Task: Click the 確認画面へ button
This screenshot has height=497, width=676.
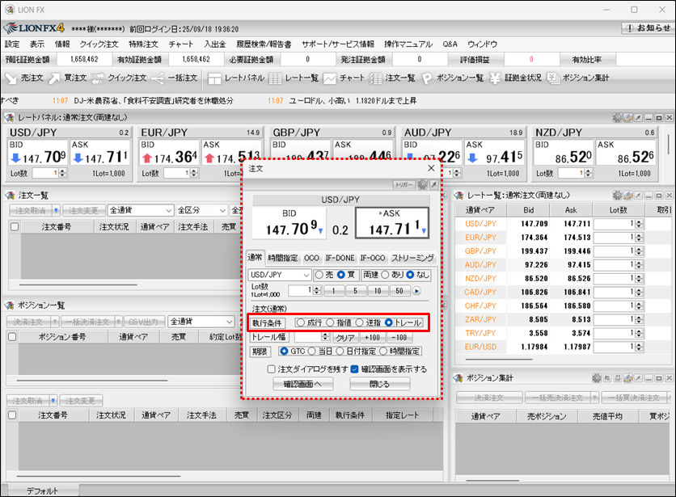Action: tap(302, 384)
